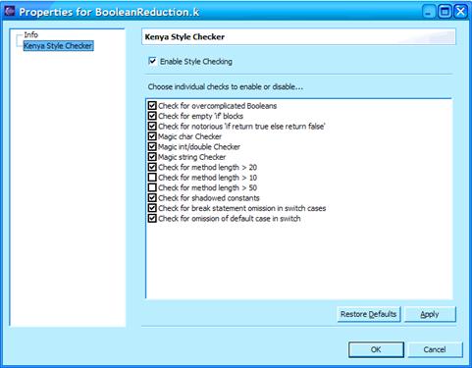The height and width of the screenshot is (368, 472).
Task: Toggle the Magic char Checker box
Action: pyautogui.click(x=152, y=136)
